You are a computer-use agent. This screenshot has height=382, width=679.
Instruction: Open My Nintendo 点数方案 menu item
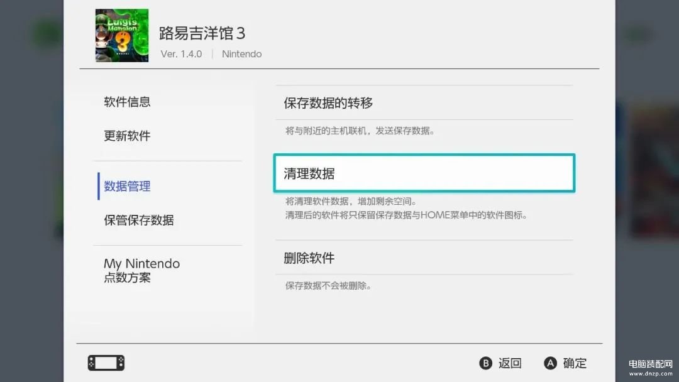[141, 270]
